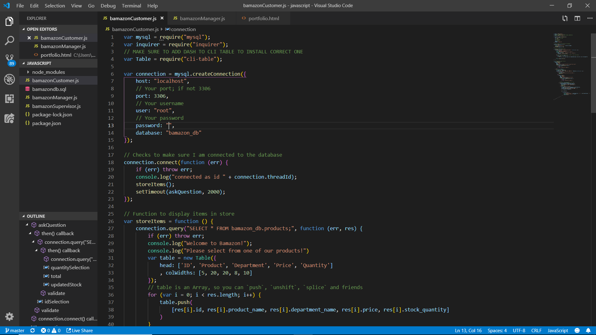Close the bamazonCustomer.js tab

(x=162, y=18)
